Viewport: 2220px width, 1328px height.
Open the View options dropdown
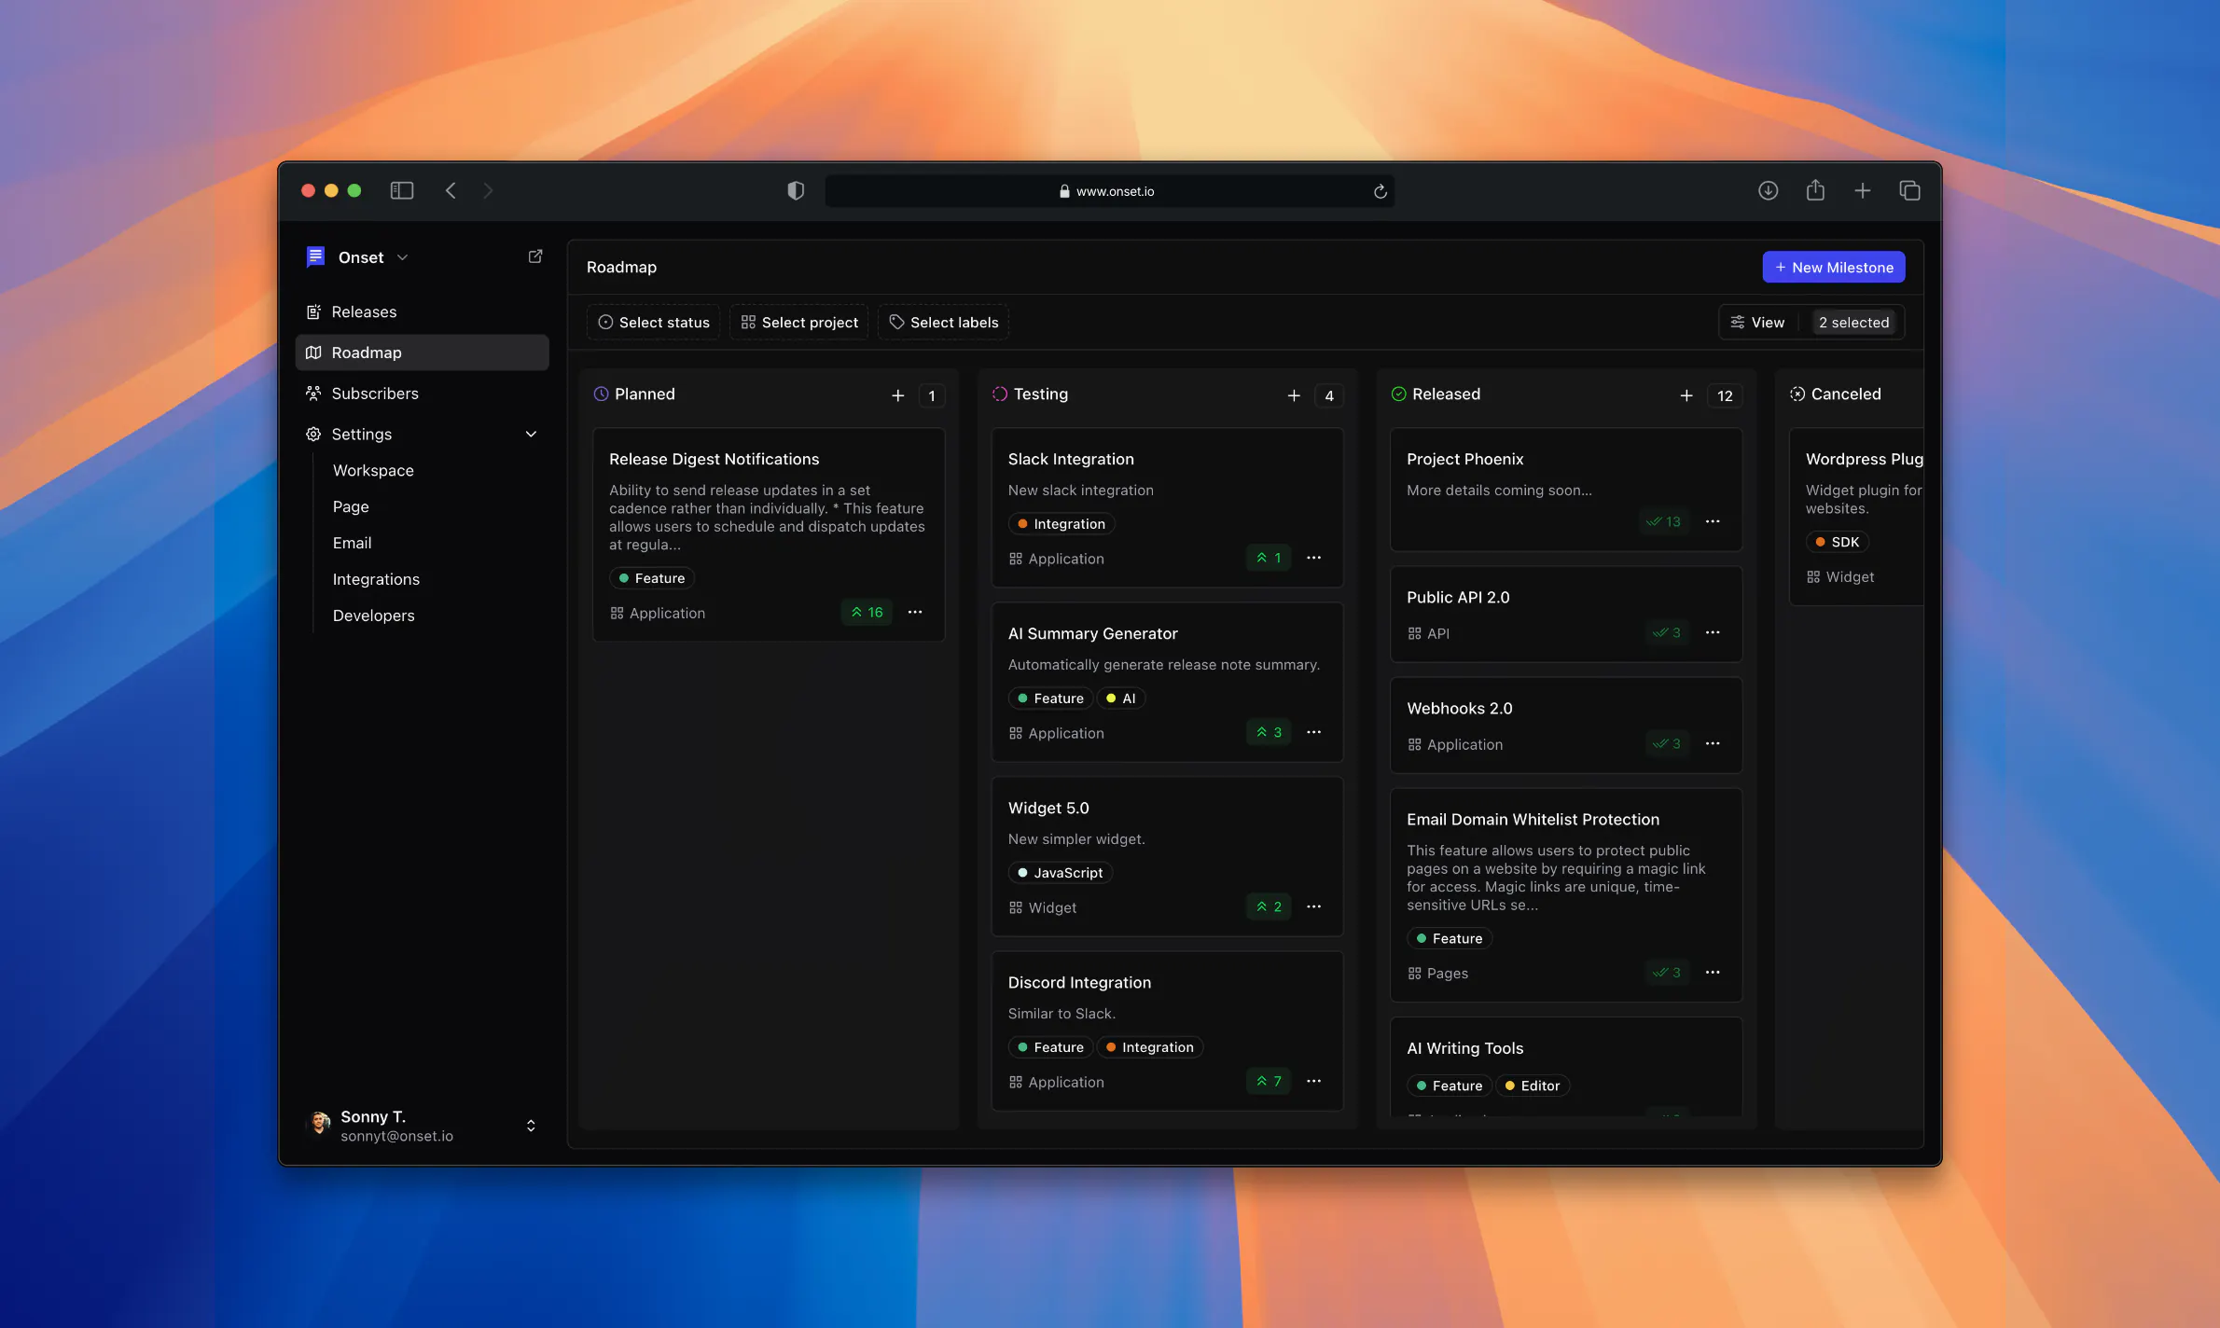click(1757, 322)
